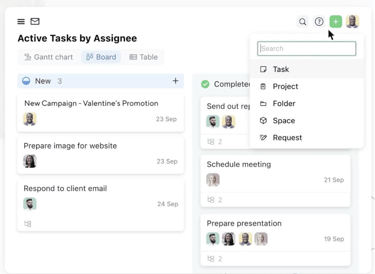Switch to the Gantt chart view
375x274 pixels.
[48, 57]
